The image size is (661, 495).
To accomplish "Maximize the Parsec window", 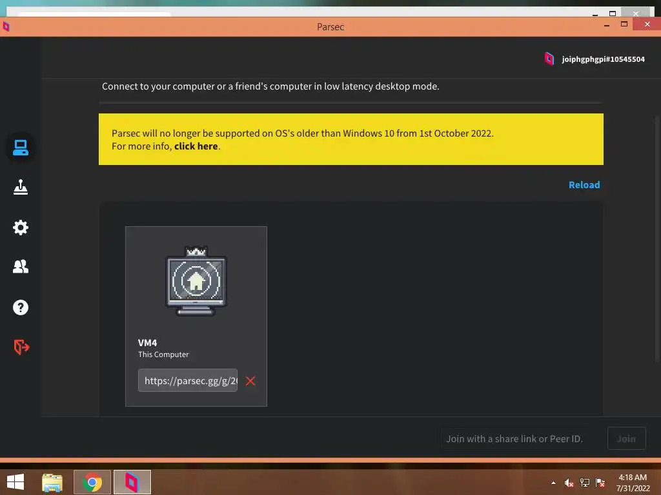I will pos(624,24).
